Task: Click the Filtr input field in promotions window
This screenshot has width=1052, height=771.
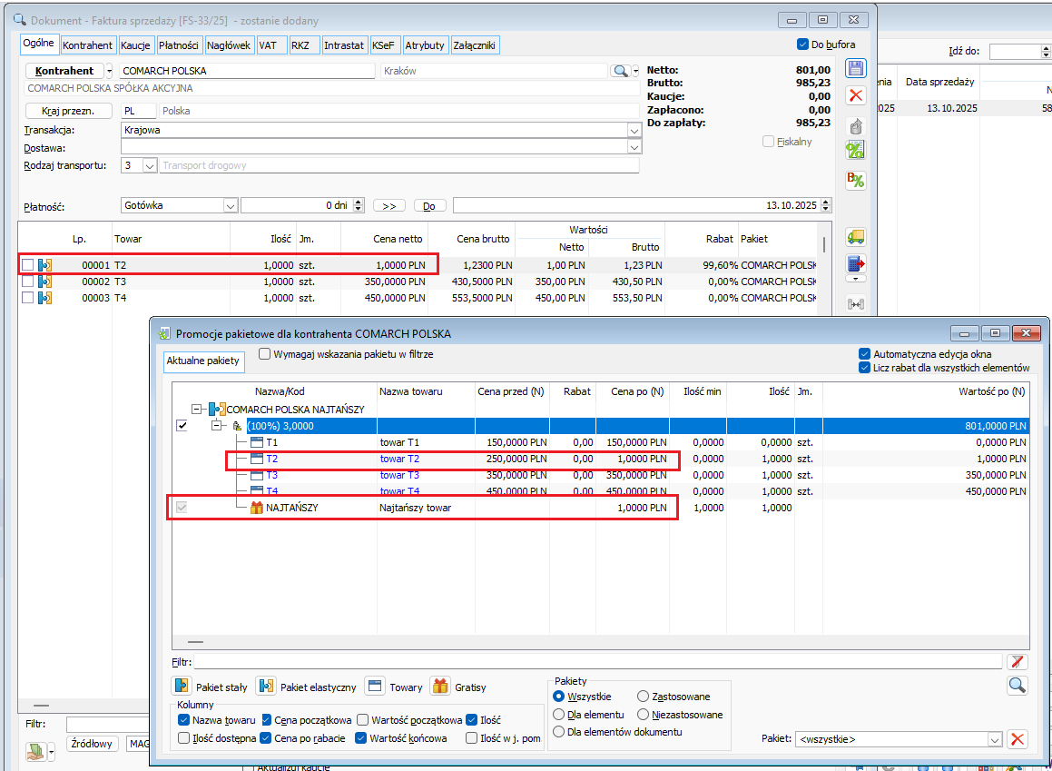Action: click(597, 662)
